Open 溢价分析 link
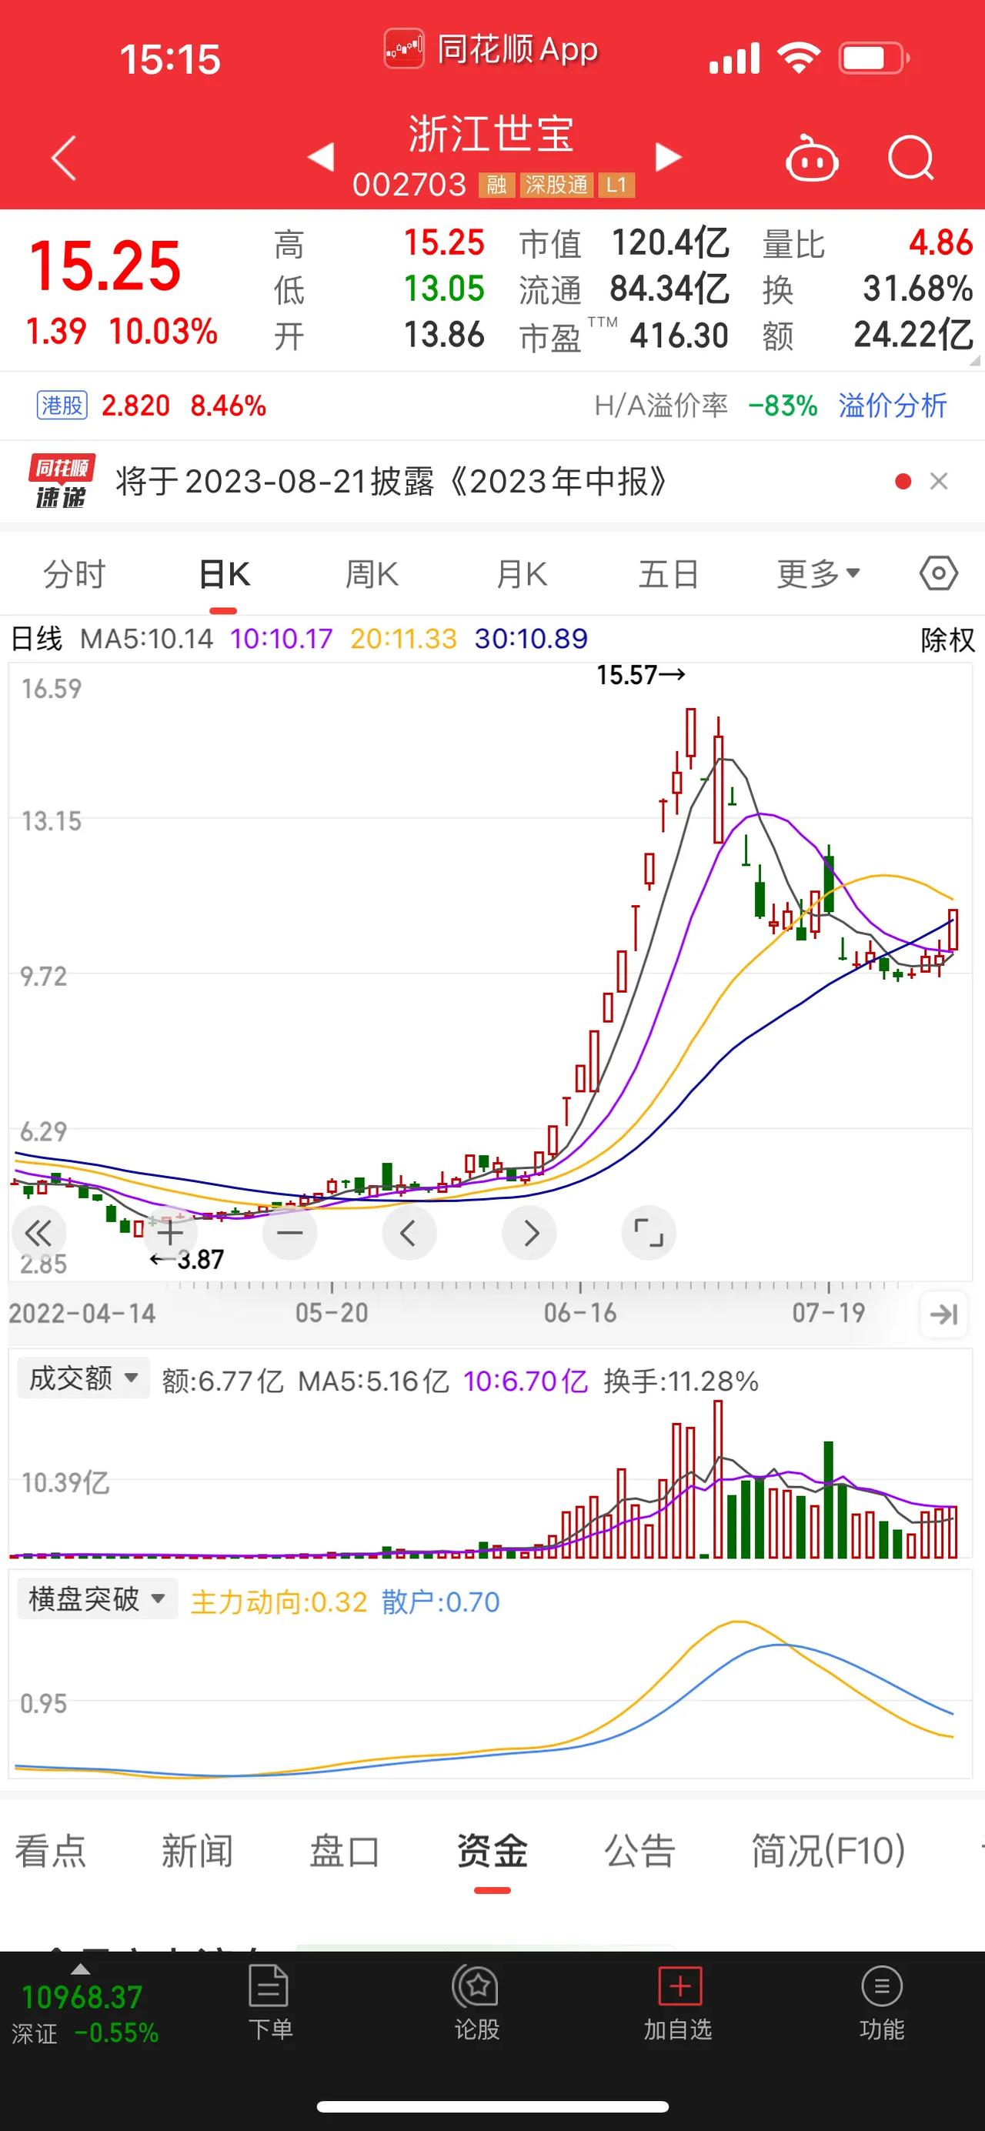985x2131 pixels. pyautogui.click(x=893, y=406)
